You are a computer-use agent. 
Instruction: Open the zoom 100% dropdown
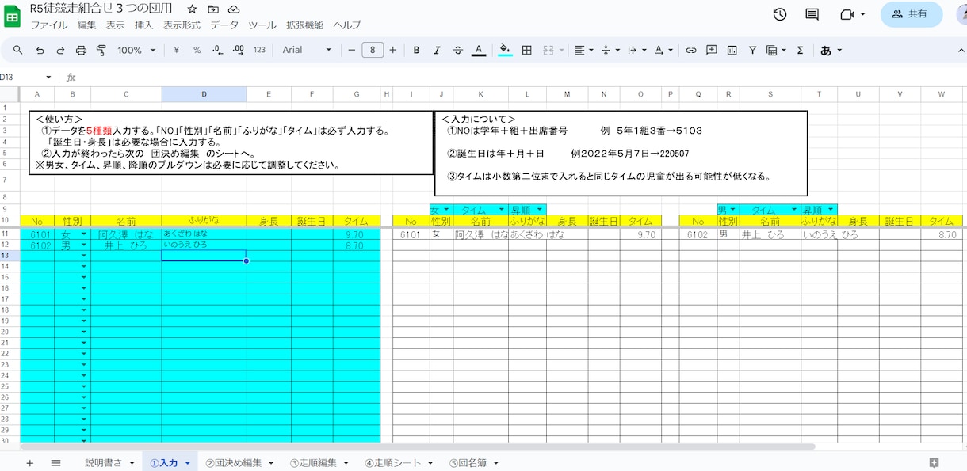137,50
